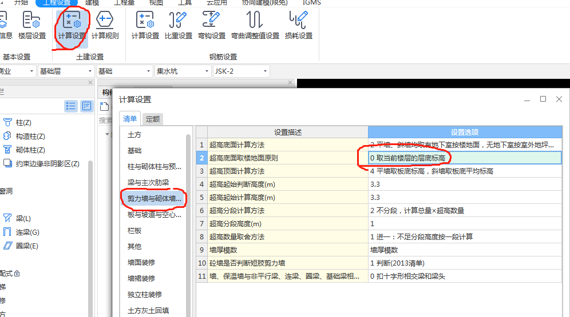Select 圈梁(E) component type
The image size is (570, 317).
(21, 246)
